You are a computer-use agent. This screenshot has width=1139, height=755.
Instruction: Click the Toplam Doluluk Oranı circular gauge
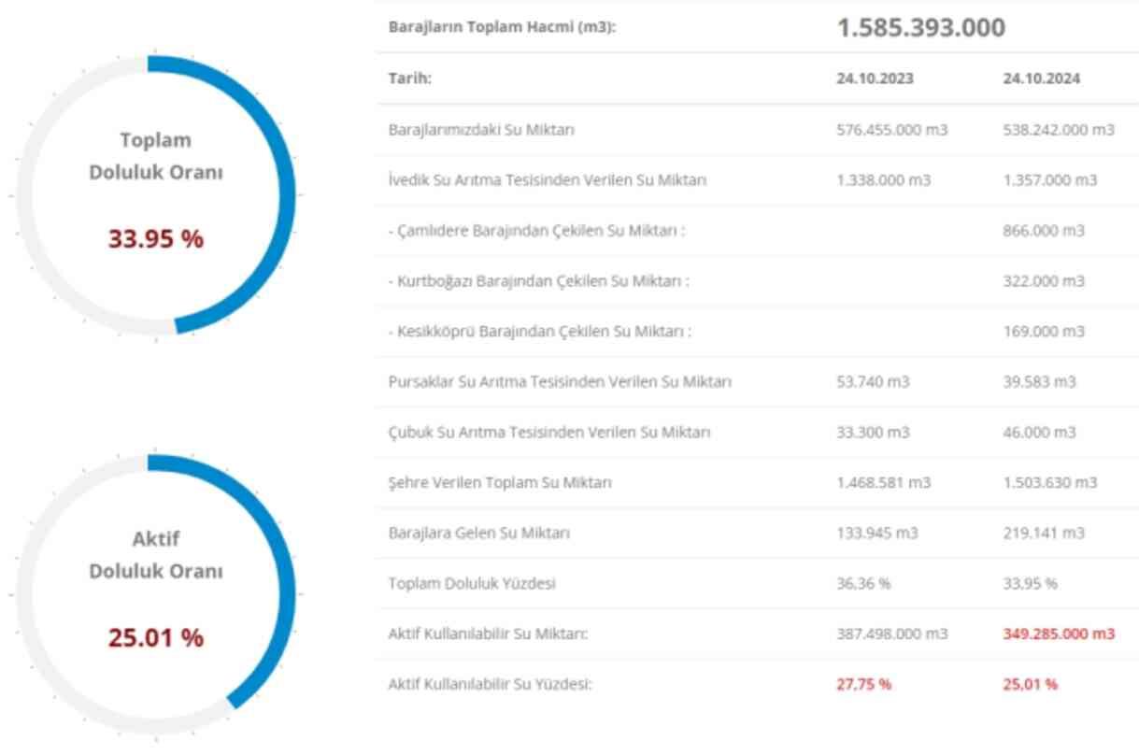pos(155,194)
